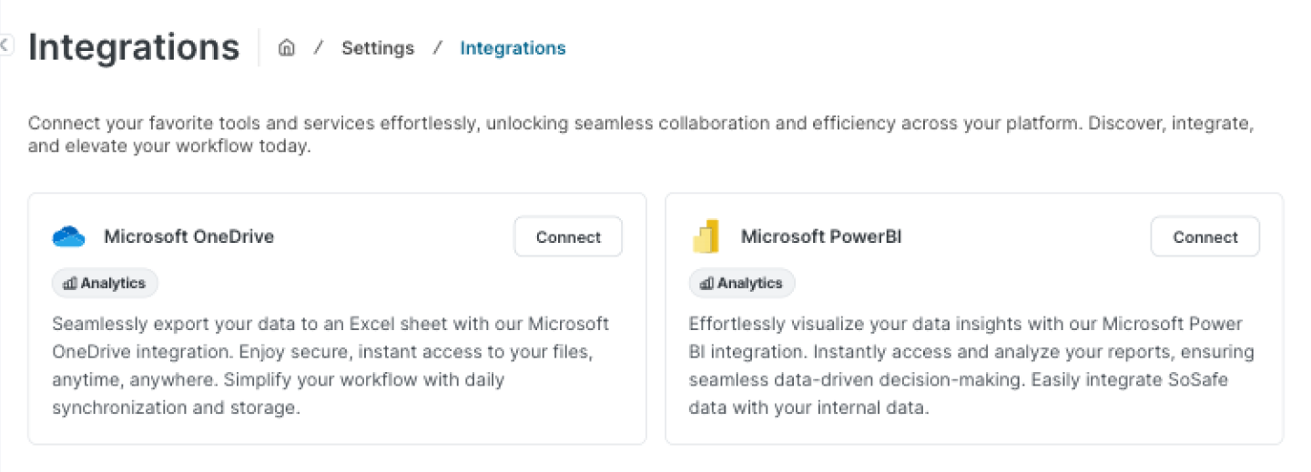Click the Microsoft OneDrive cloud logo
The image size is (1311, 472).
click(x=68, y=237)
